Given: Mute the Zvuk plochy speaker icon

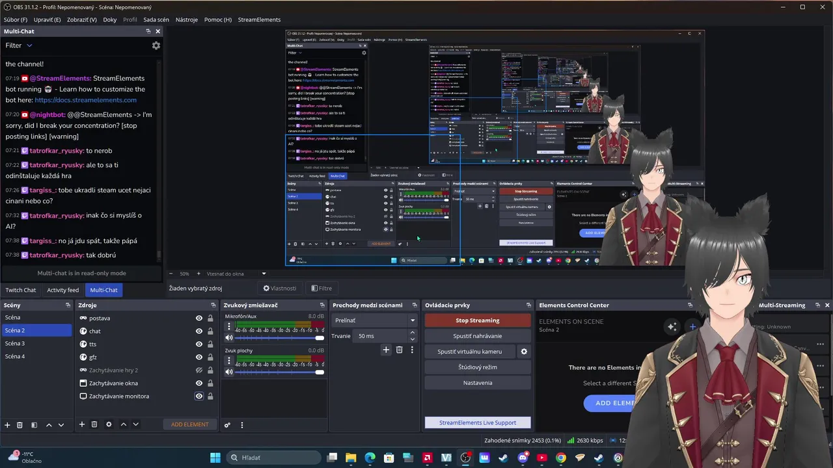Looking at the screenshot, I should coord(228,372).
